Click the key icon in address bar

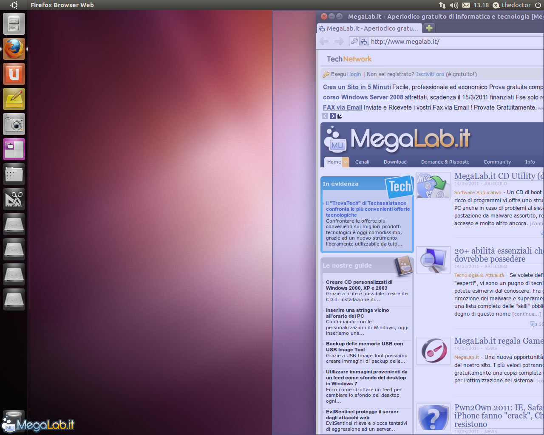point(354,41)
